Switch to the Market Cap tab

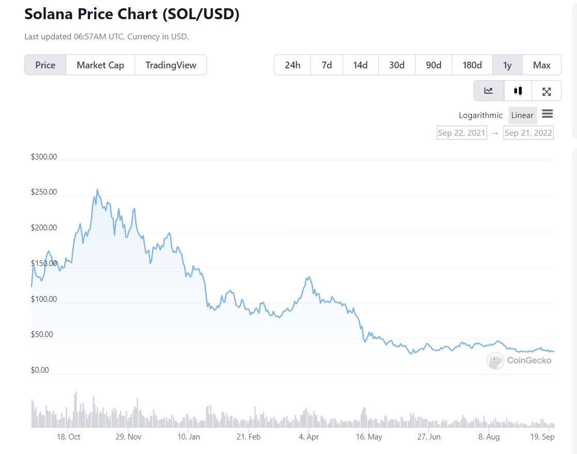point(100,65)
